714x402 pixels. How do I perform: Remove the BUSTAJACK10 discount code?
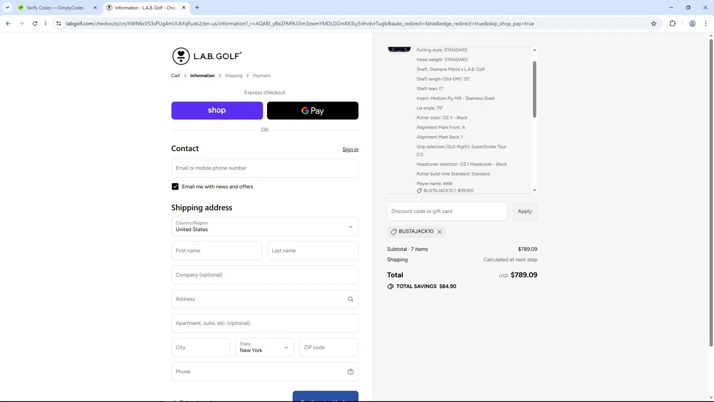point(439,232)
